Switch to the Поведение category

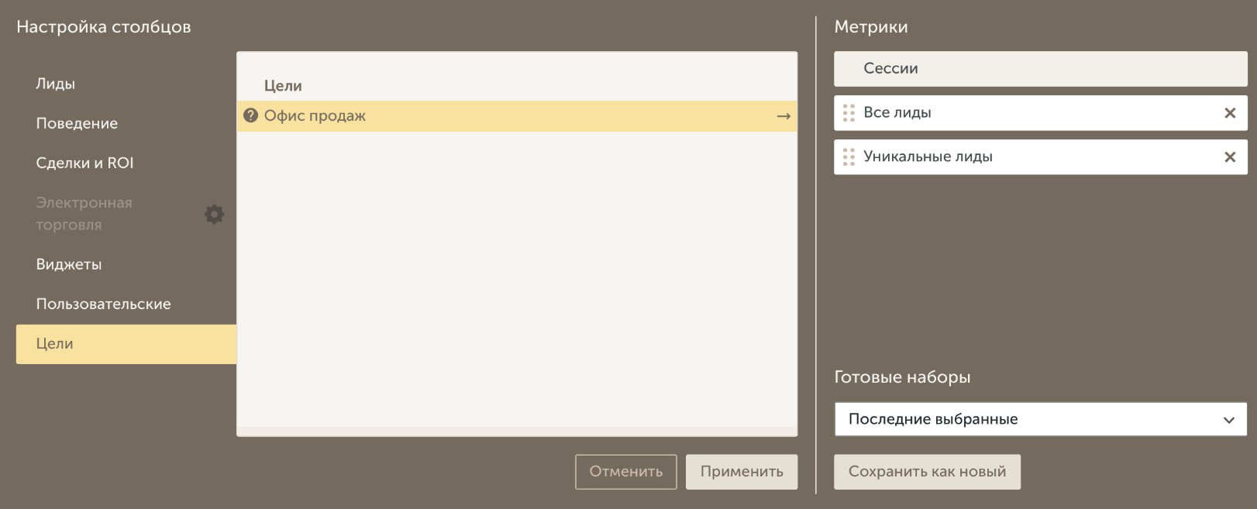[x=77, y=123]
